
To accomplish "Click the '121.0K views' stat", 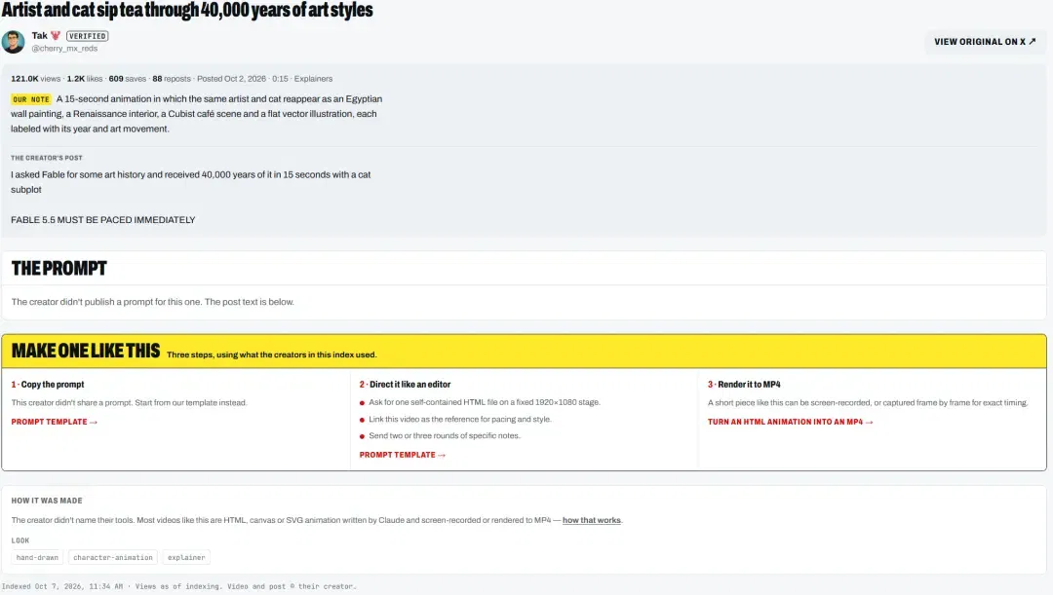I will pos(36,79).
